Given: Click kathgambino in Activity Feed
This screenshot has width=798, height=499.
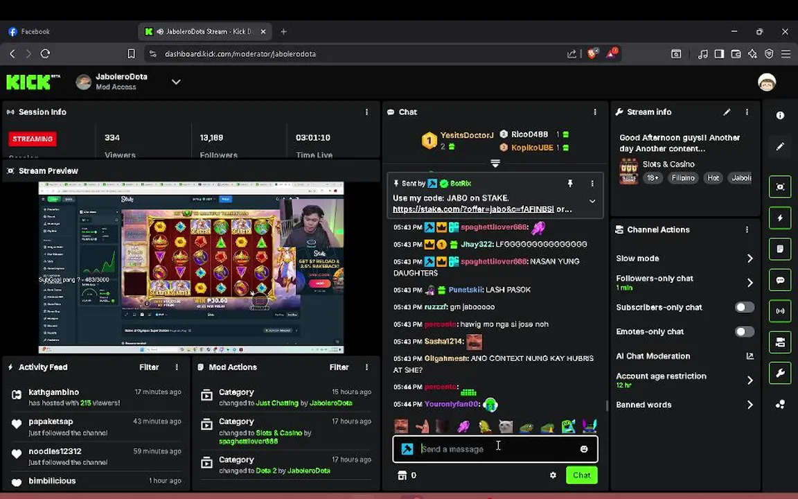Looking at the screenshot, I should tap(54, 392).
